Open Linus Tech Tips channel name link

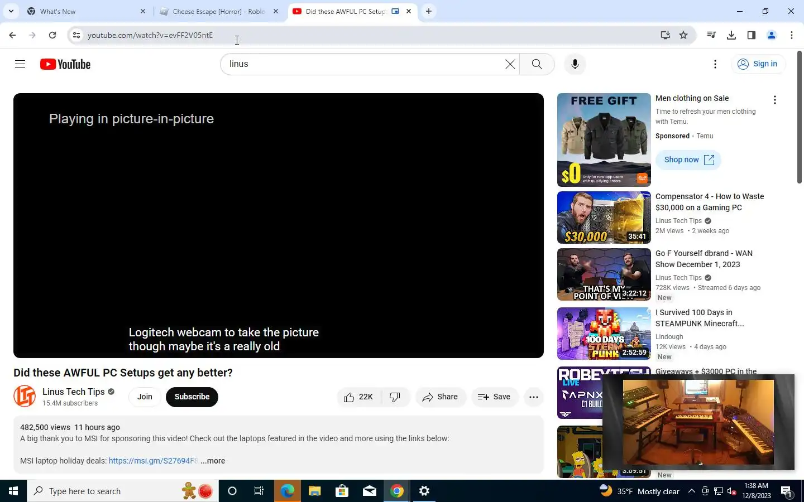pyautogui.click(x=74, y=392)
